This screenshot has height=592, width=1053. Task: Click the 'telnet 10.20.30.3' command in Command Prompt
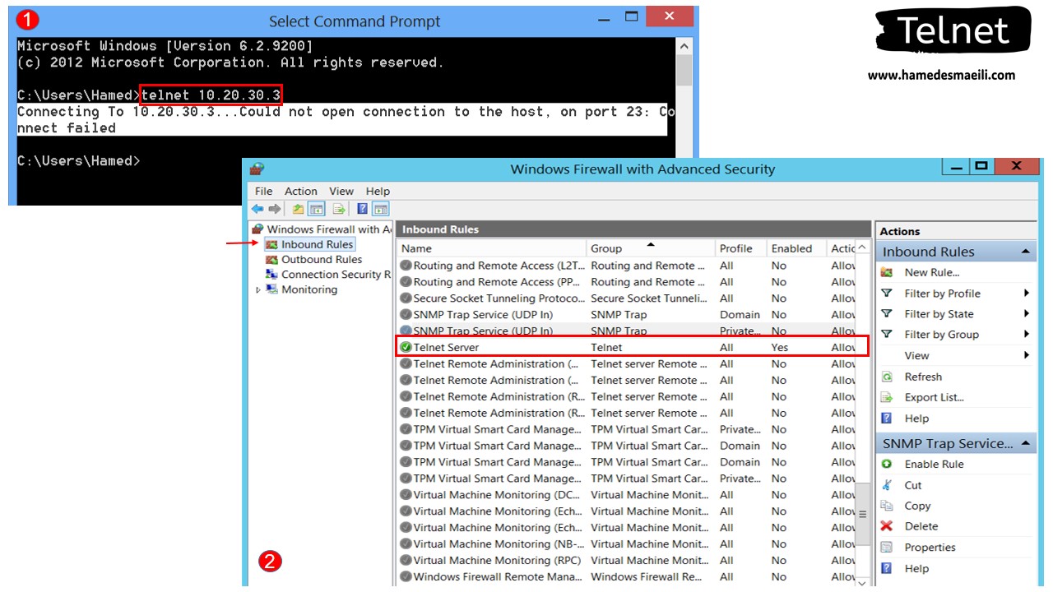(211, 95)
